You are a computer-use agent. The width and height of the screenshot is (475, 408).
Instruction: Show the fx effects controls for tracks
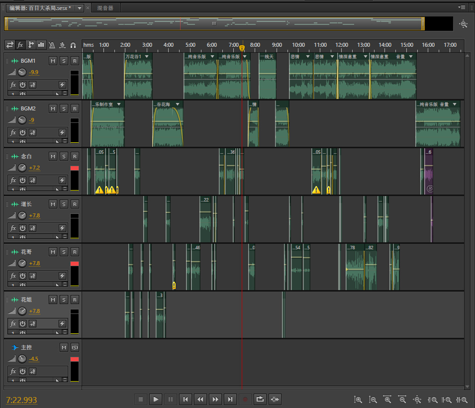20,45
